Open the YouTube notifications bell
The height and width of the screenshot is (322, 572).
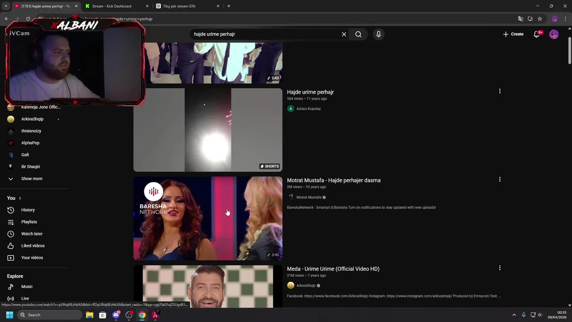pos(537,34)
